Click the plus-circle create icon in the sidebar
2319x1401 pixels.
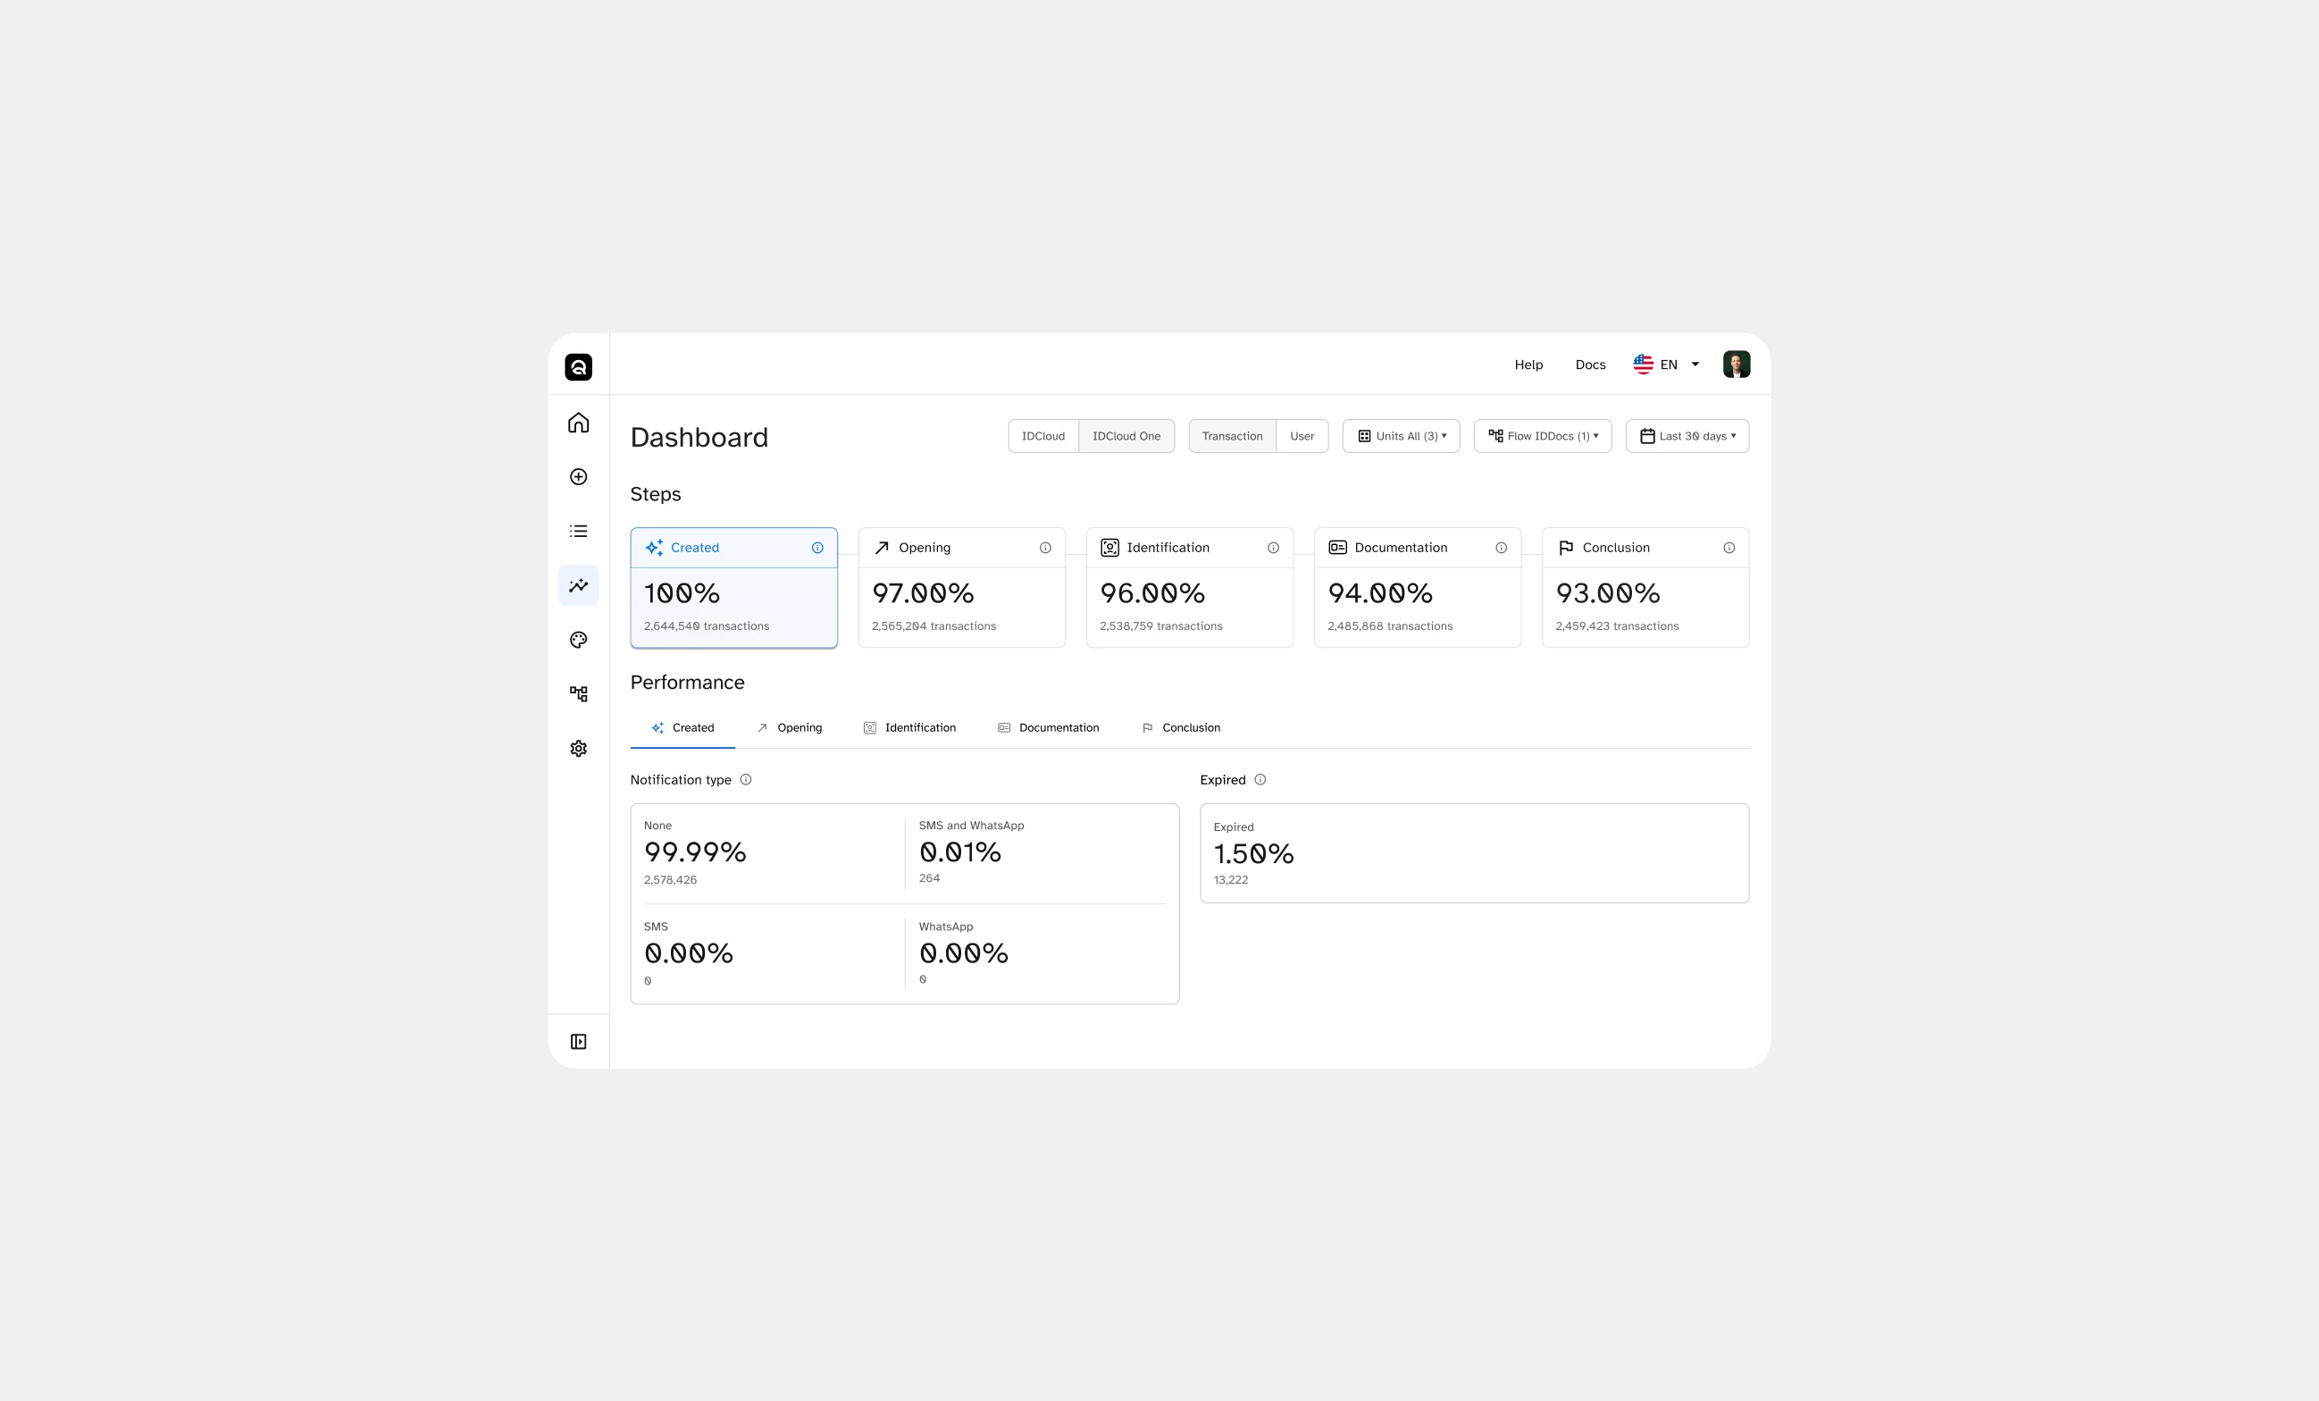[578, 477]
